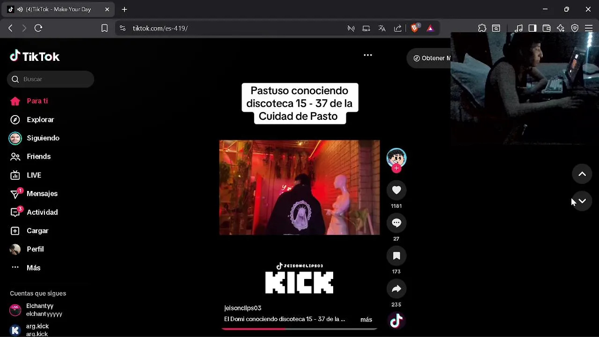The image size is (599, 337).
Task: Close the TikTok tab
Action: coord(107,9)
